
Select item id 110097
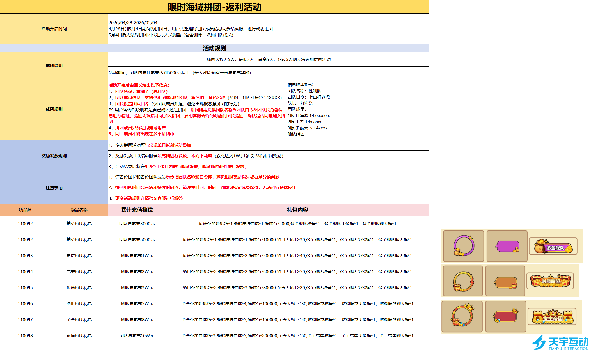(25, 320)
